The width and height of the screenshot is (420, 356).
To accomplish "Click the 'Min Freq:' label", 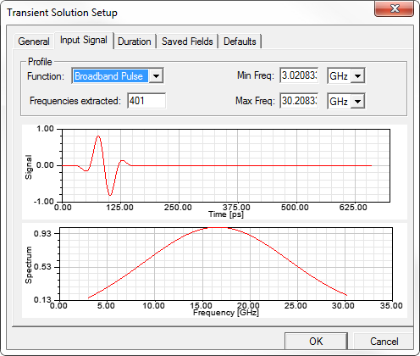I will 256,75.
